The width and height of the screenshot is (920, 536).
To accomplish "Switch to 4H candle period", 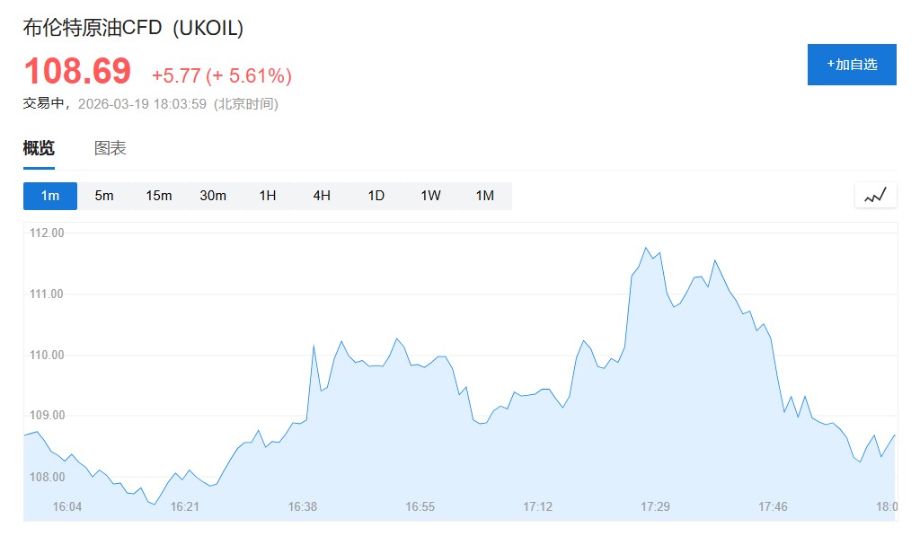I will tap(322, 196).
